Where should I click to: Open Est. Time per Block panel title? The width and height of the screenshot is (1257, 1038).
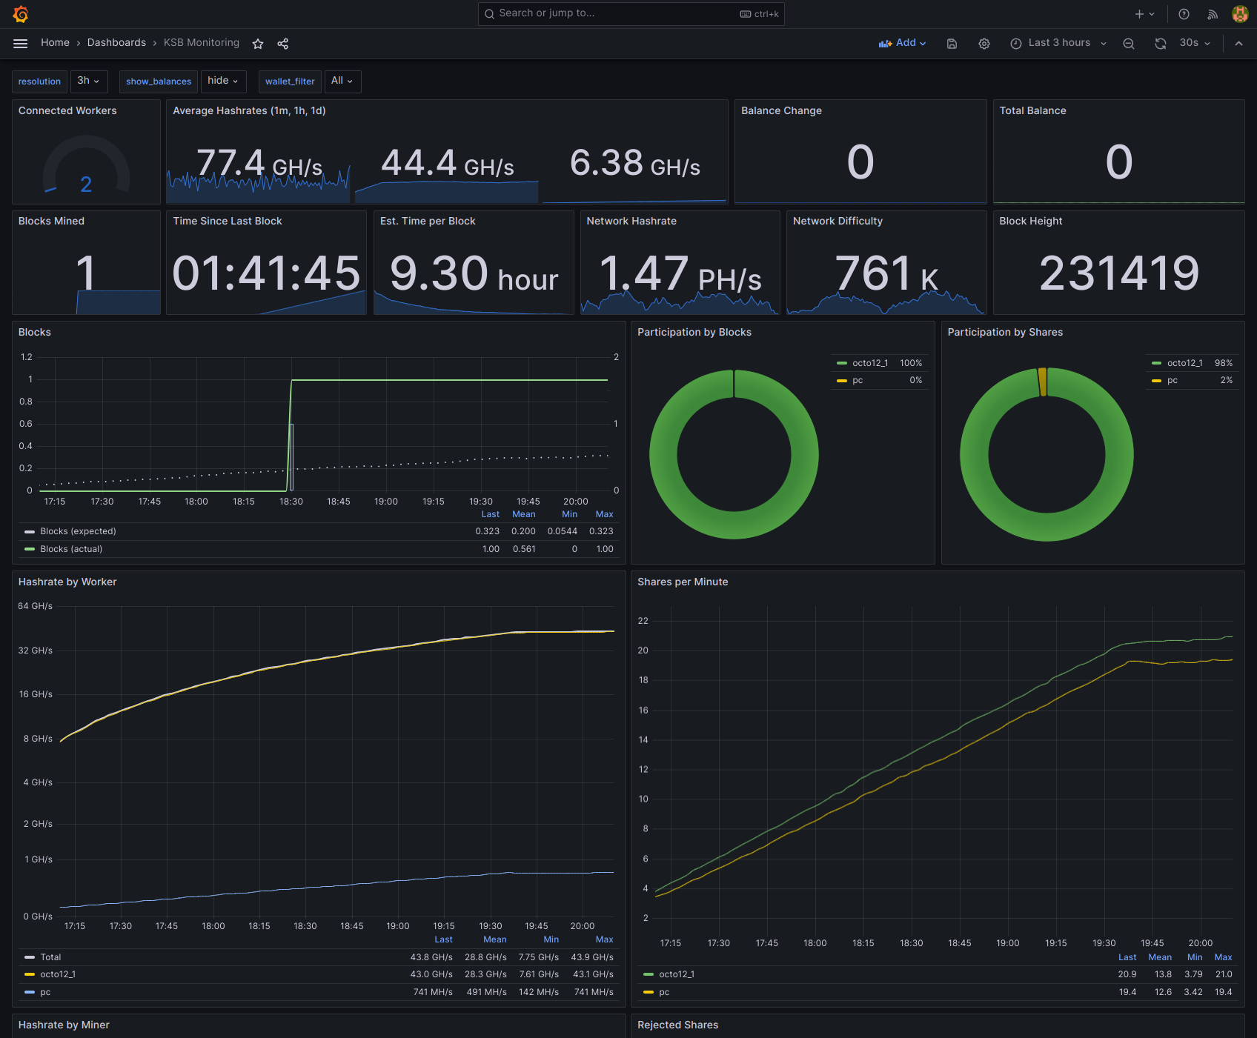[x=428, y=221]
